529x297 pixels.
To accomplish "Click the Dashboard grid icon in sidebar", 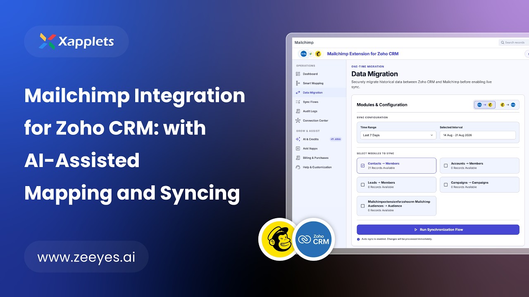I will tap(298, 74).
